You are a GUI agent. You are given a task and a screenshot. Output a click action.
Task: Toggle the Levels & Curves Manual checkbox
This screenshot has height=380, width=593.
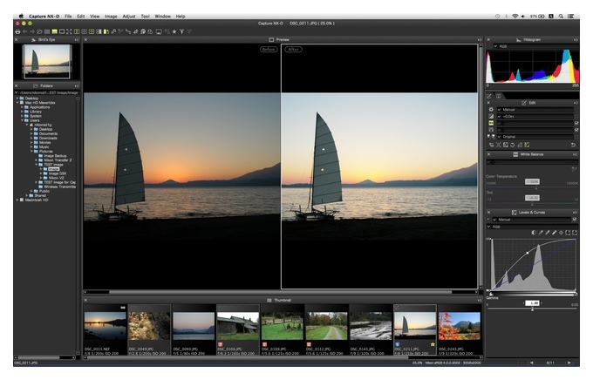coord(575,220)
